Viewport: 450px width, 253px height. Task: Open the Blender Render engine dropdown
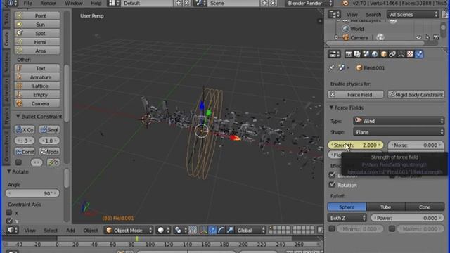pyautogui.click(x=309, y=3)
